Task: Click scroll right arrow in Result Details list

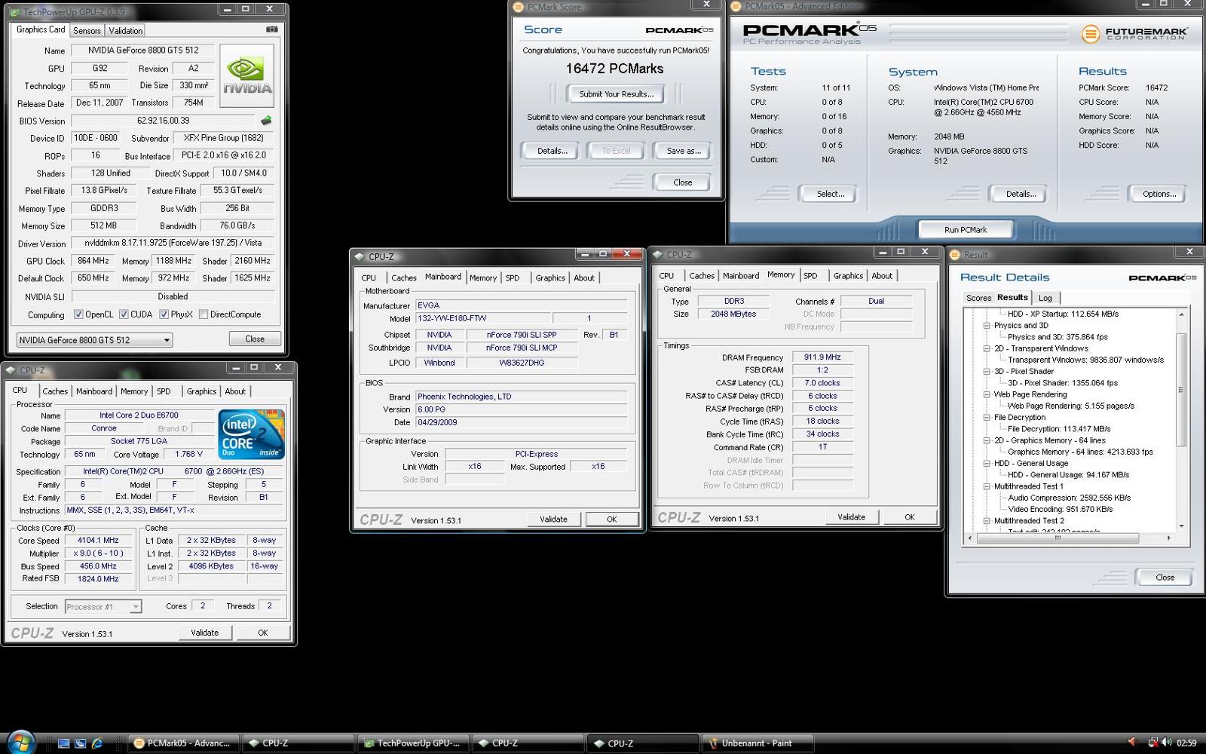Action: point(1168,538)
